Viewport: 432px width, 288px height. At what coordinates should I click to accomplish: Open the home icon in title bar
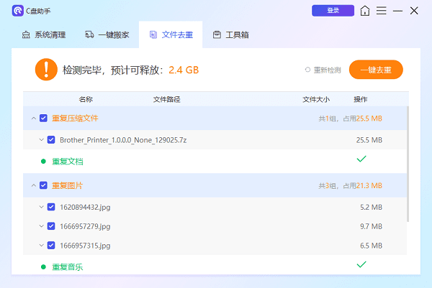366,11
